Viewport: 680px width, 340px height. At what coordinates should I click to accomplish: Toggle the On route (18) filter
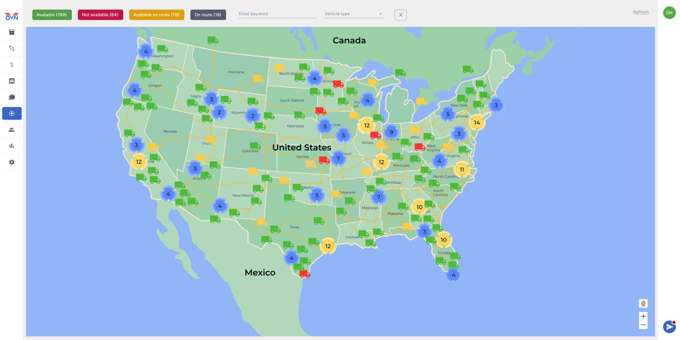tap(208, 15)
